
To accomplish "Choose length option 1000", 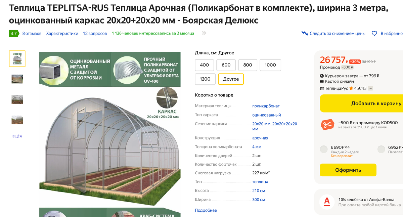I will tap(270, 65).
